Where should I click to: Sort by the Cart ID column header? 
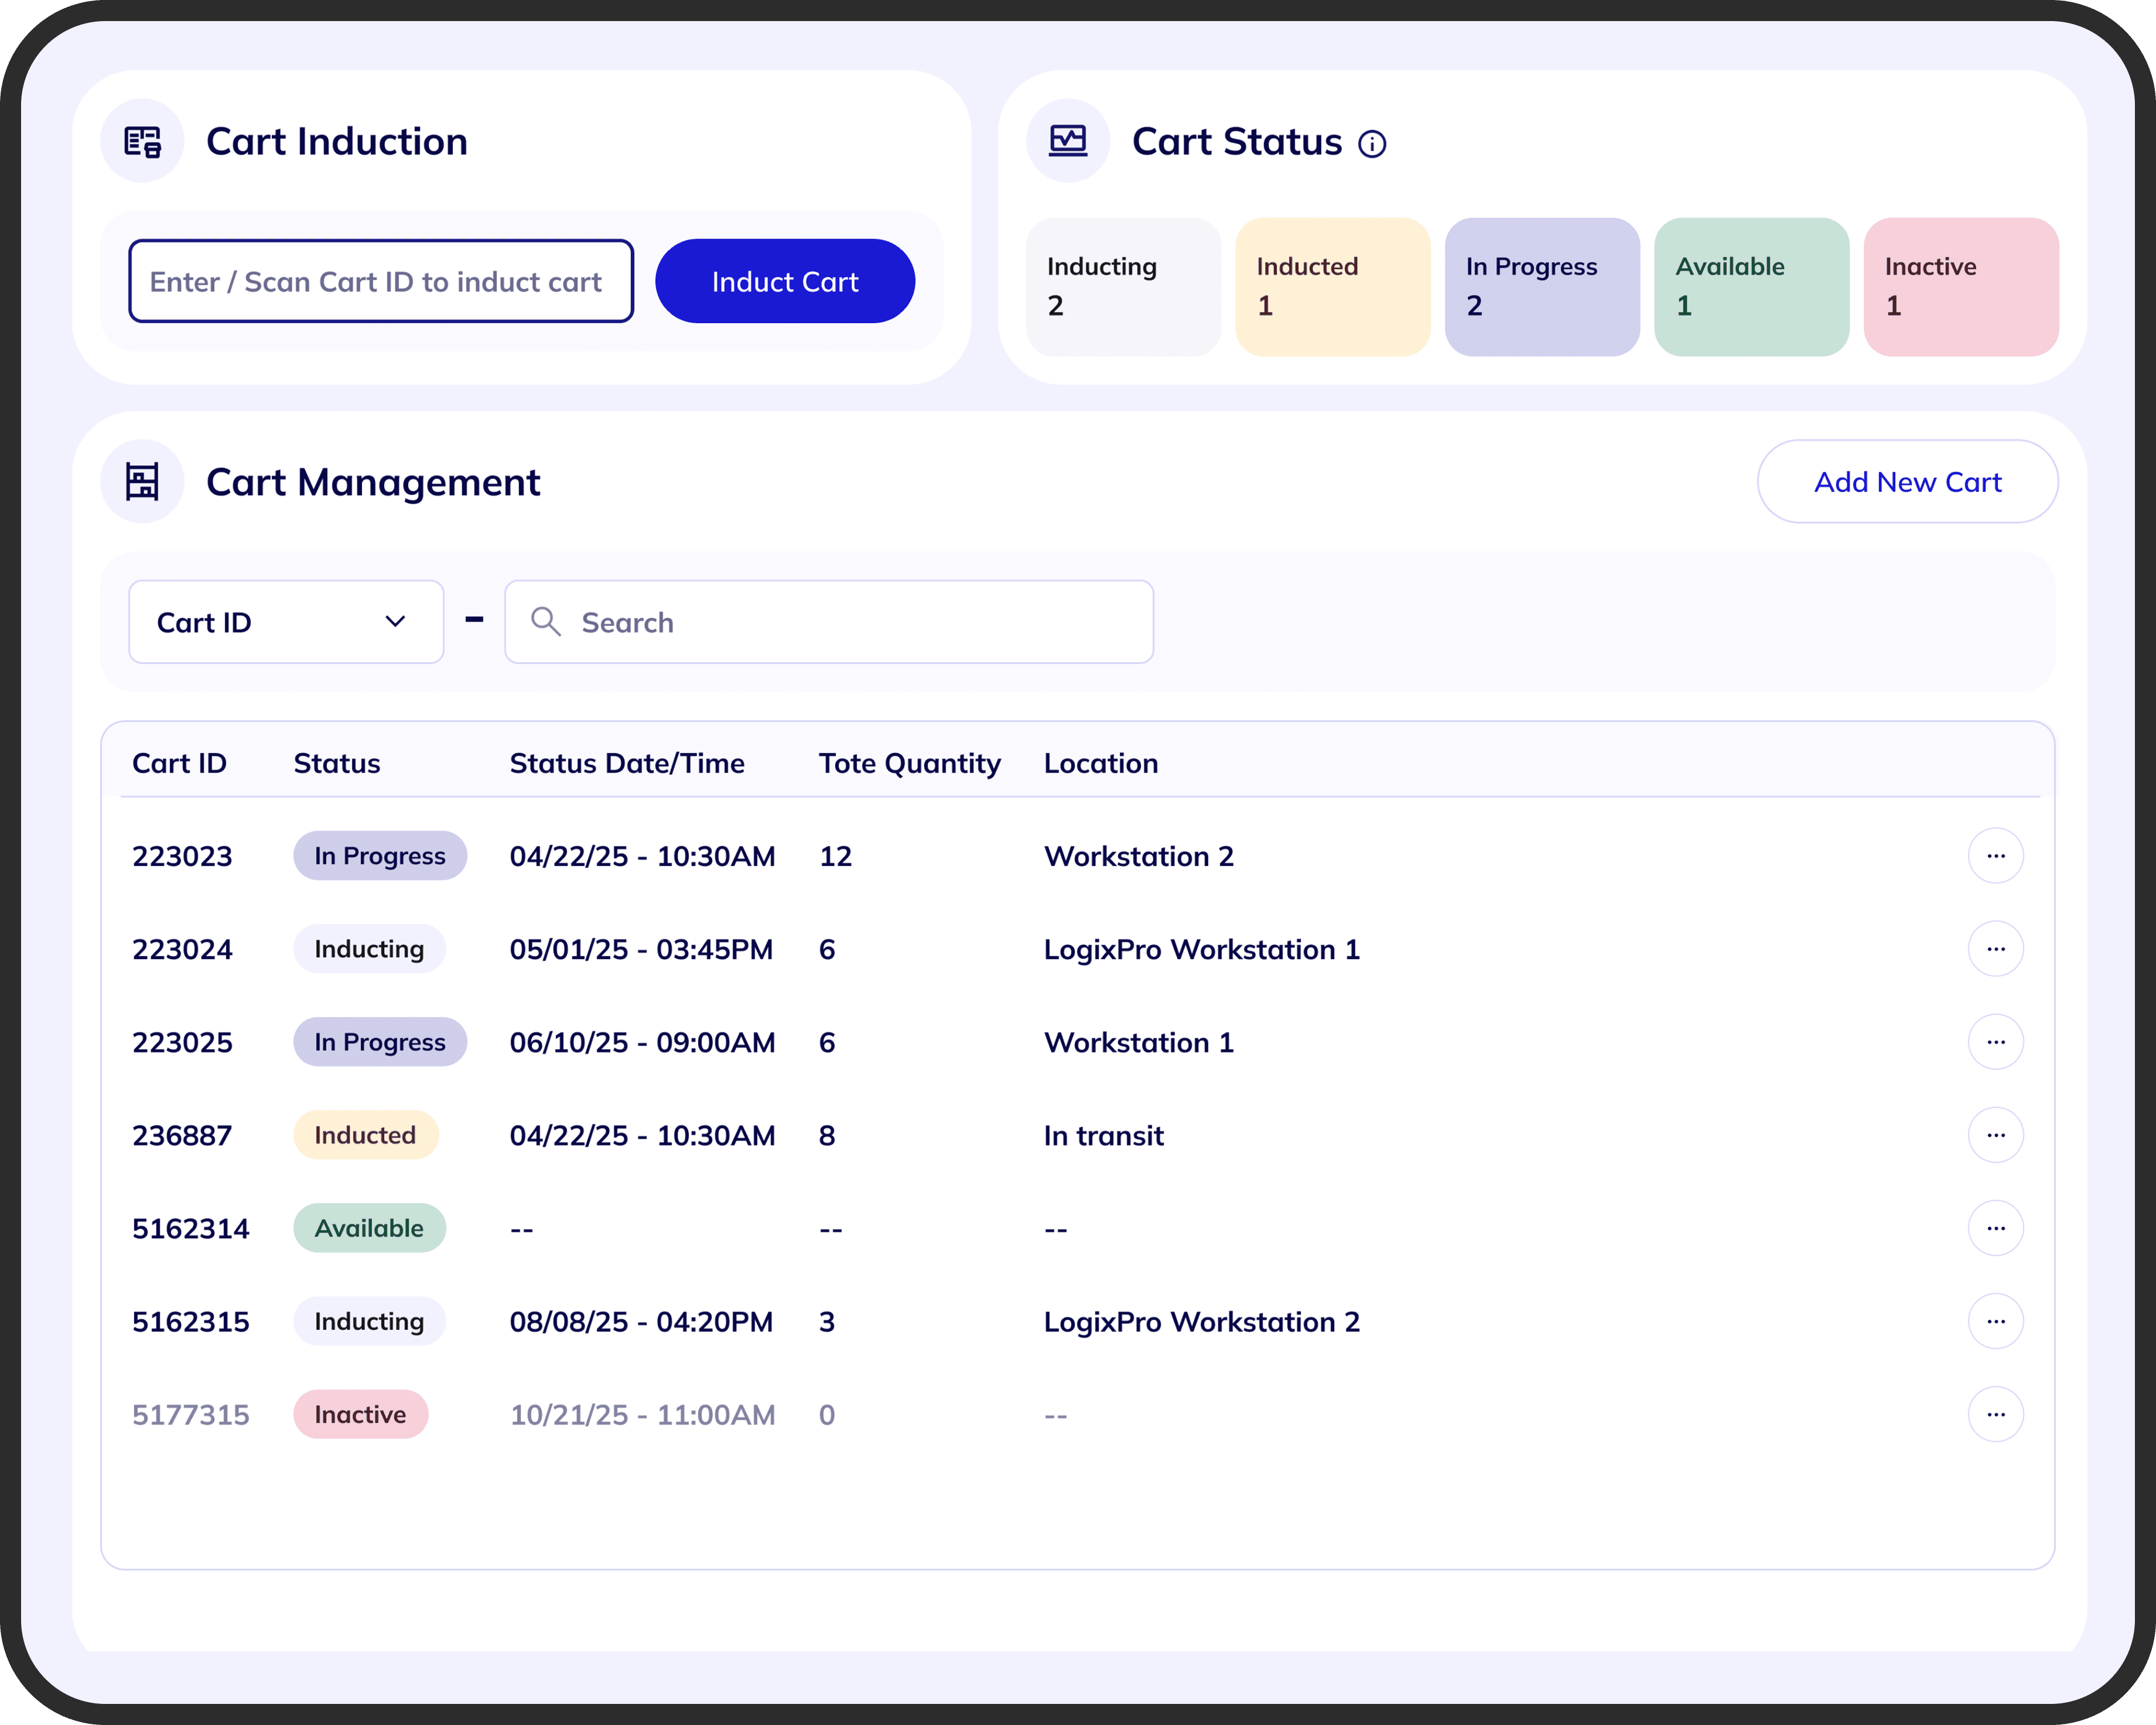pos(180,764)
